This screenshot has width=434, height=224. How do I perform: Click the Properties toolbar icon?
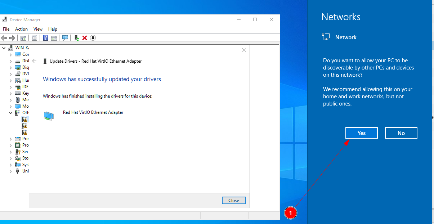(34, 38)
